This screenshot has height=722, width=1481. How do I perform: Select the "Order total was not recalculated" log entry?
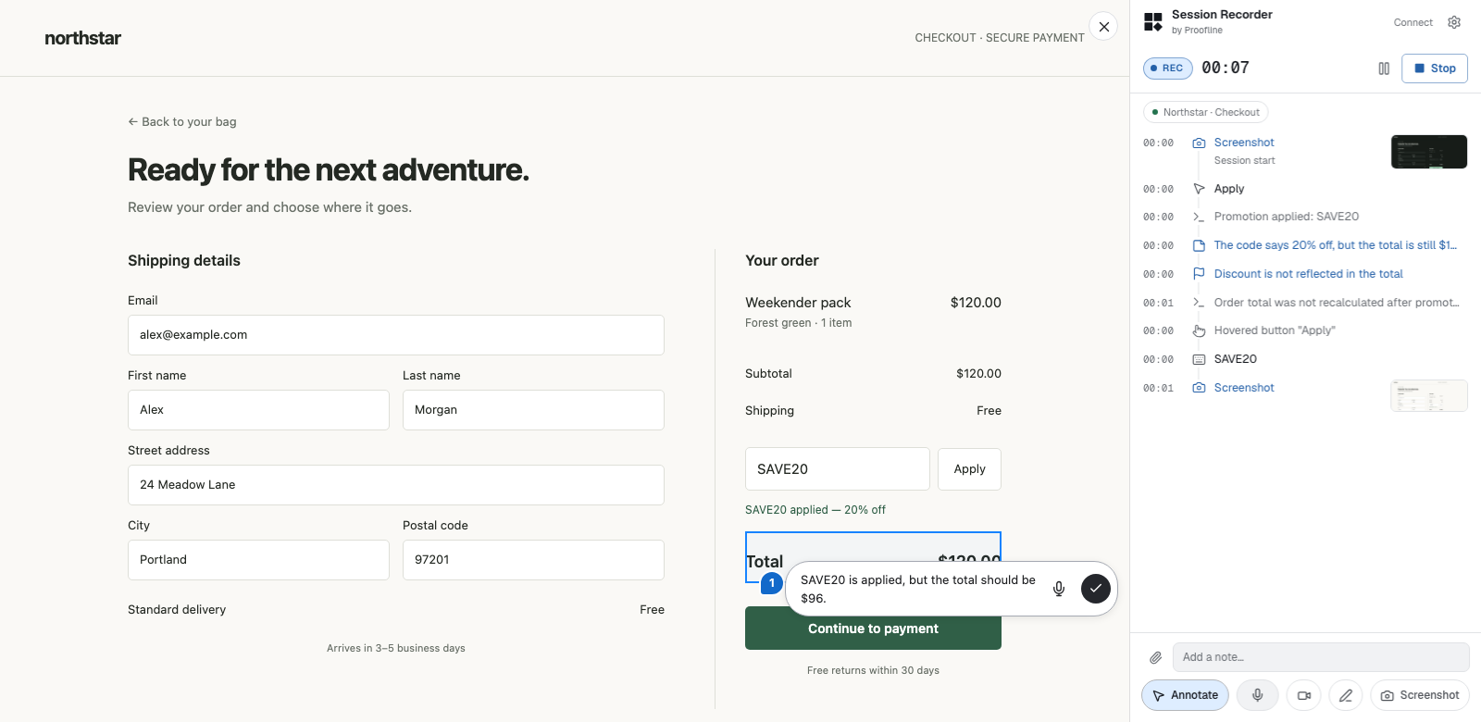tap(1337, 303)
